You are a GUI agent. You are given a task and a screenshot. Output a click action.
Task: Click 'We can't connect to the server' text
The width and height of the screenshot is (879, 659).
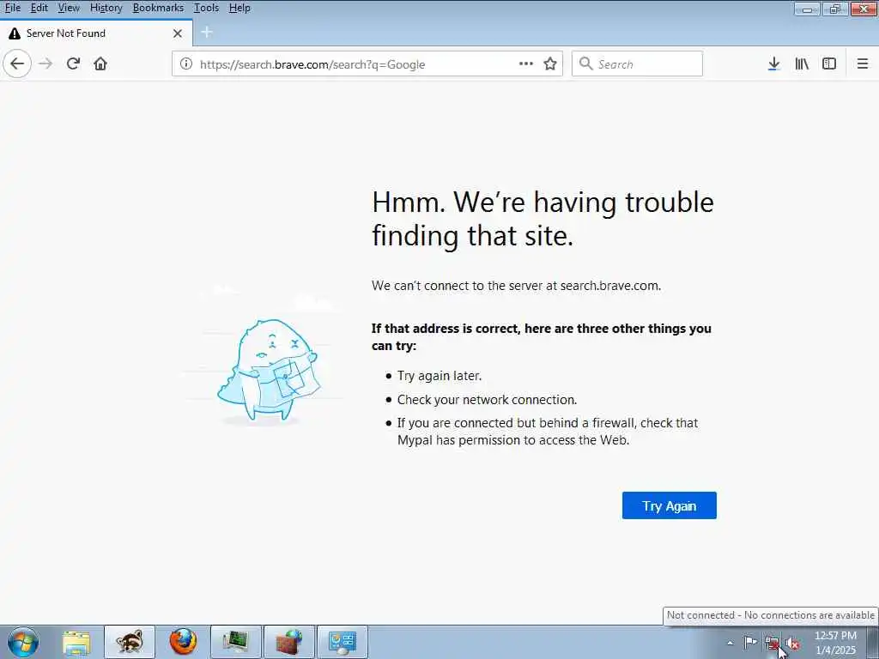[516, 286]
